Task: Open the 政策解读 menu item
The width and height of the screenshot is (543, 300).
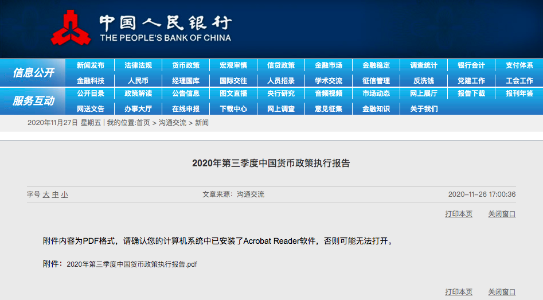Action: click(138, 93)
